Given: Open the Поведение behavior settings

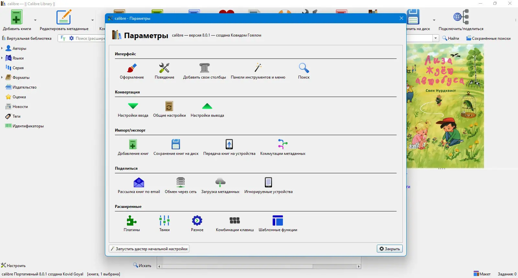Looking at the screenshot, I should 164,71.
